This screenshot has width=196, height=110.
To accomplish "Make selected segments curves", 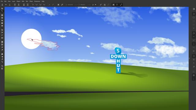I will click(53, 5).
